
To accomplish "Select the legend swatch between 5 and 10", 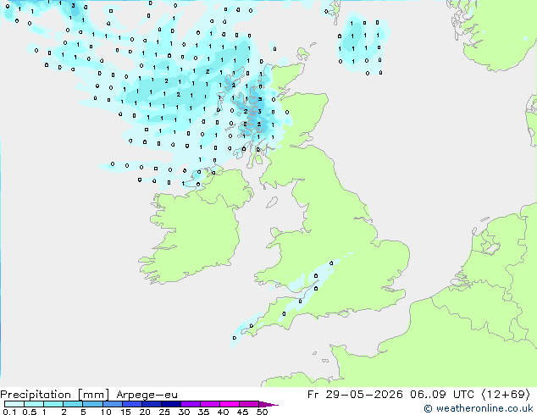I will click(92, 404).
